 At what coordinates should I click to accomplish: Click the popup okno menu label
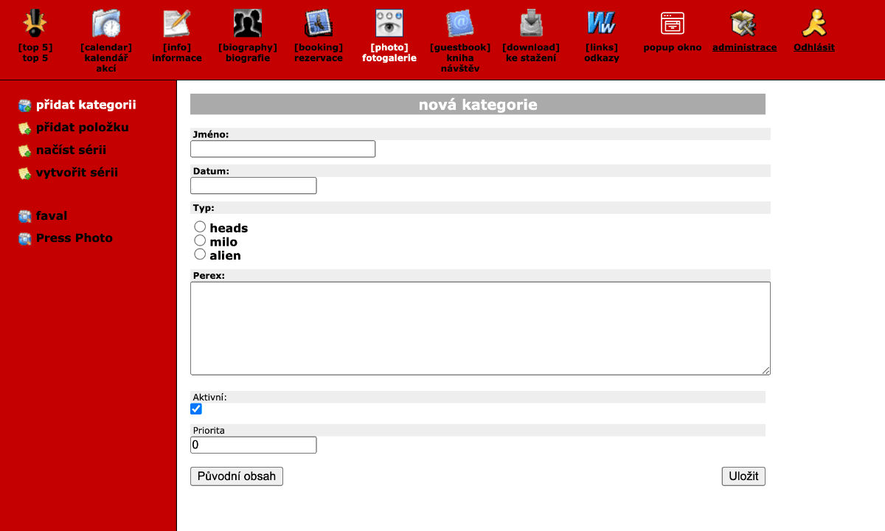673,47
